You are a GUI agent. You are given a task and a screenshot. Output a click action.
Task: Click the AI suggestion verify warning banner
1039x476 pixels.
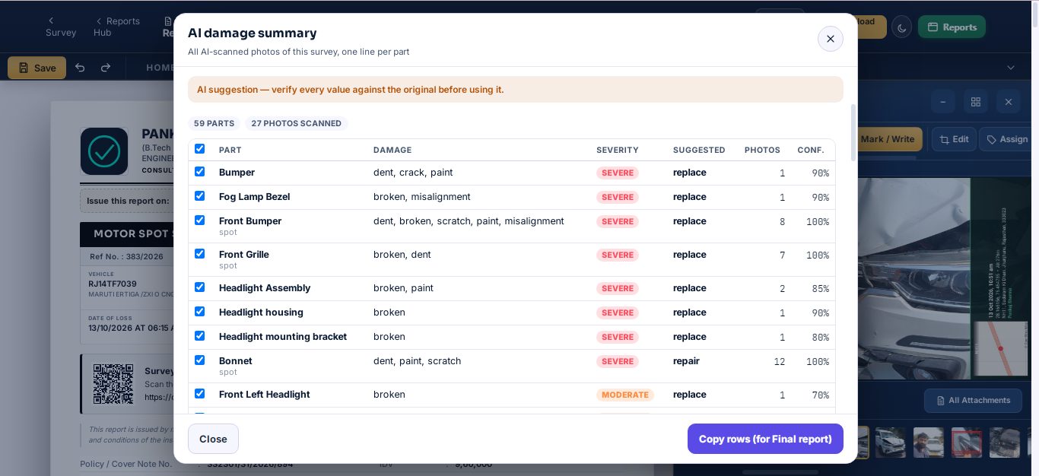[x=516, y=89]
